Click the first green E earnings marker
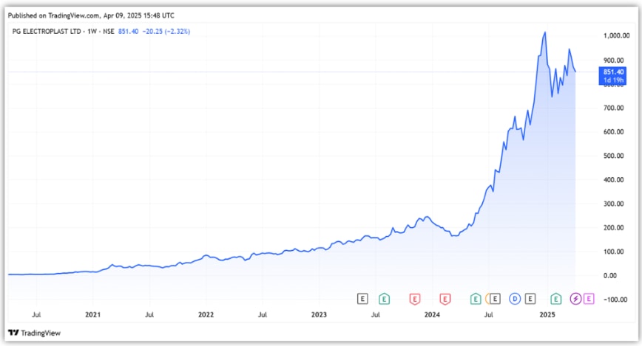 [385, 299]
